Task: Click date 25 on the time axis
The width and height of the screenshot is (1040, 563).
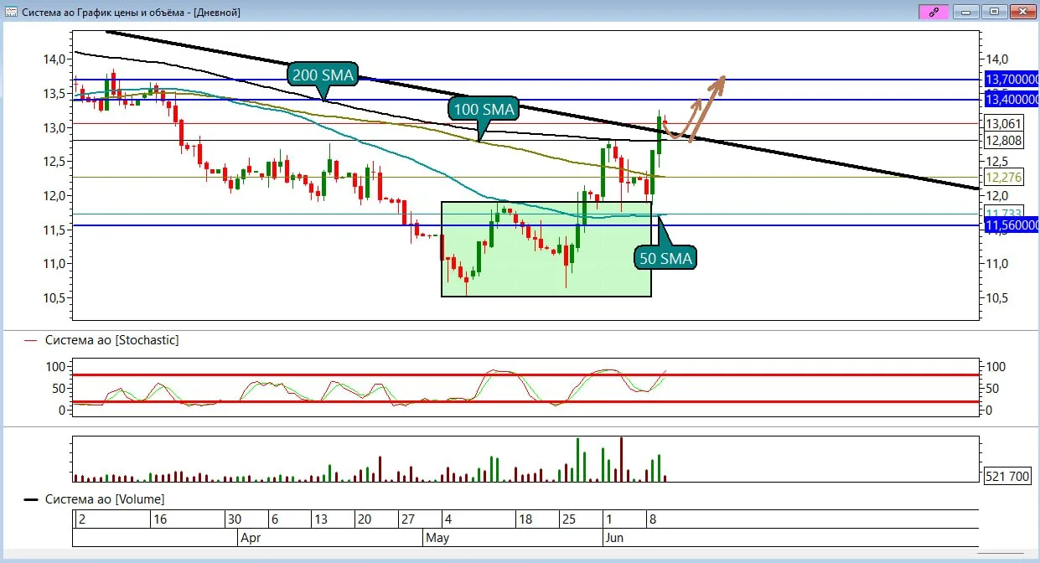Action: (x=569, y=519)
